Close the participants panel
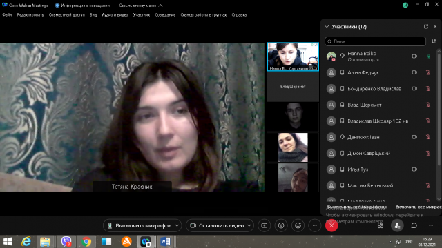Screen dimensions: 442x248 (435, 26)
